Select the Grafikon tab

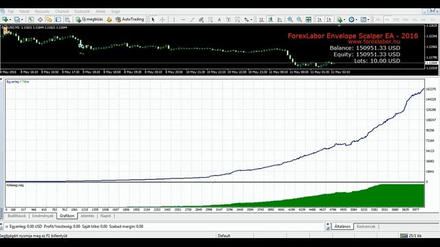coord(67,216)
